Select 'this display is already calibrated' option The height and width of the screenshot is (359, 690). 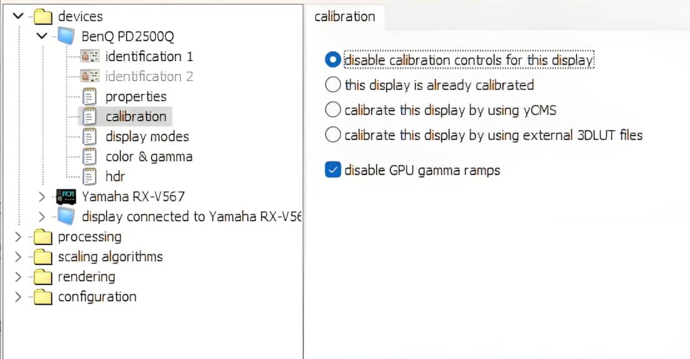tap(334, 84)
